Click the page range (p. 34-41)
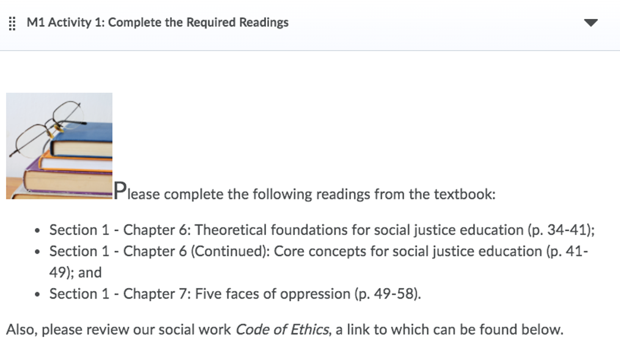The height and width of the screenshot is (359, 620). [x=559, y=230]
